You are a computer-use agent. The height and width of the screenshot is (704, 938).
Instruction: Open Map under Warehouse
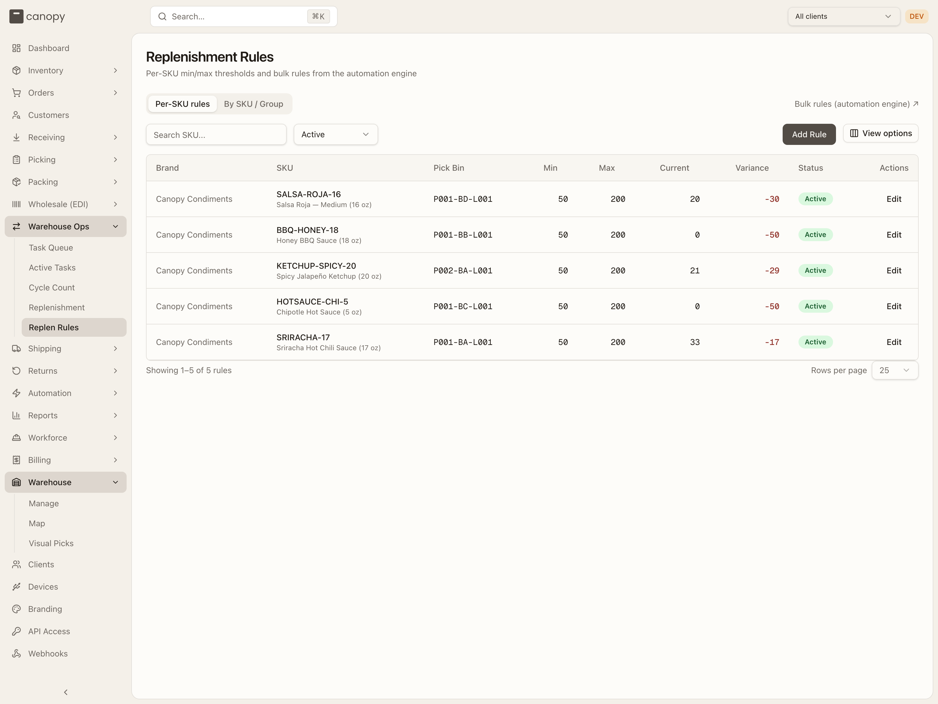tap(37, 524)
